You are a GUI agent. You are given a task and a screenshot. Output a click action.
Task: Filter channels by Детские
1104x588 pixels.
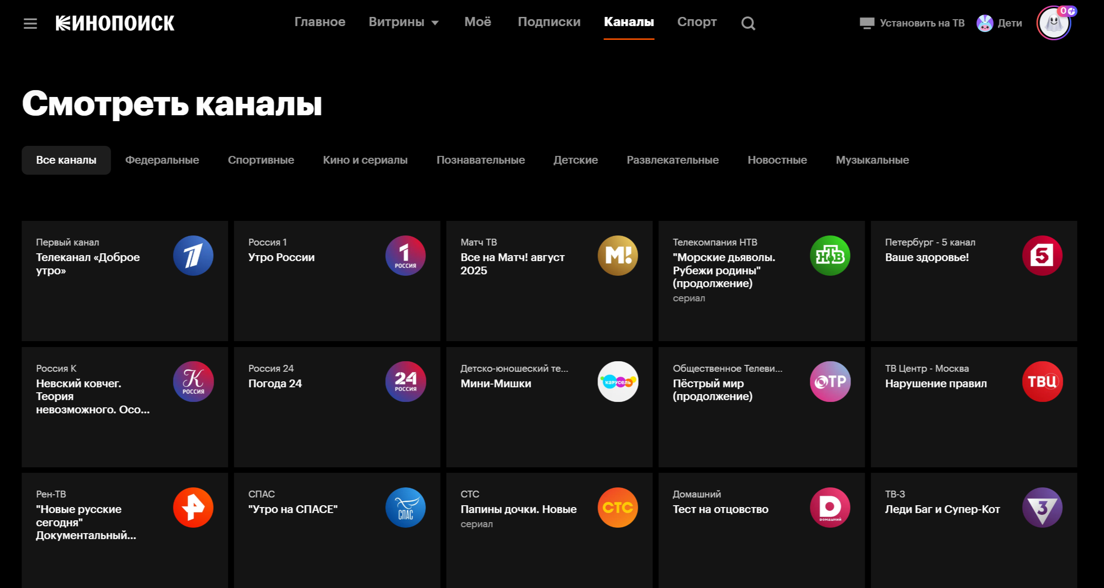tap(575, 160)
